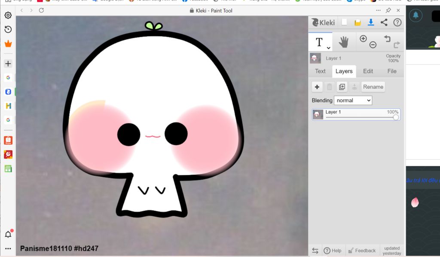Open browsing history in the sidebar
This screenshot has width=440, height=257.
(x=8, y=30)
